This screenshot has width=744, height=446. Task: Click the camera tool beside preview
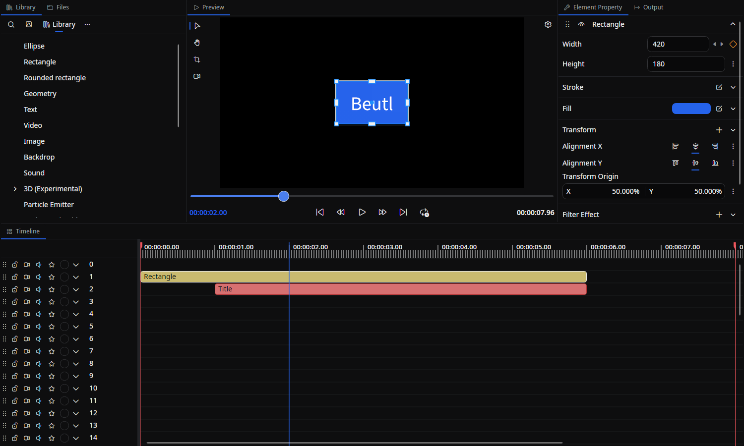(197, 76)
